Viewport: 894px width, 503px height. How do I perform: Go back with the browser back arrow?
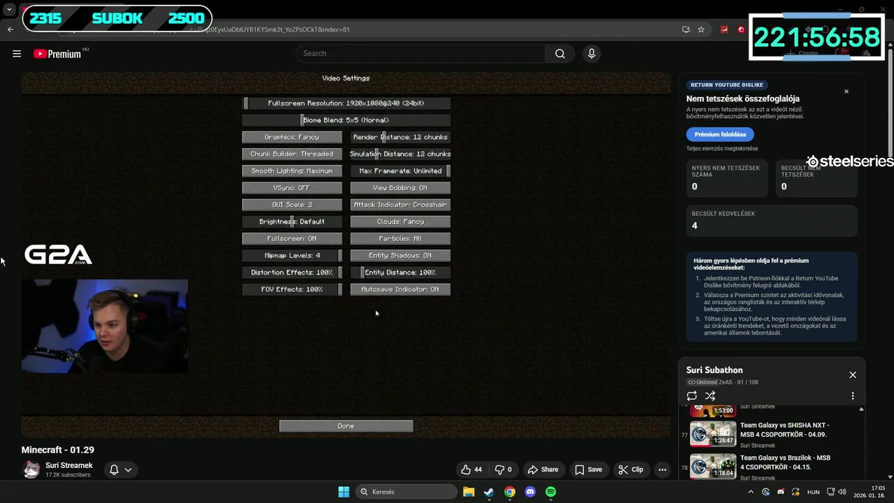tap(10, 29)
